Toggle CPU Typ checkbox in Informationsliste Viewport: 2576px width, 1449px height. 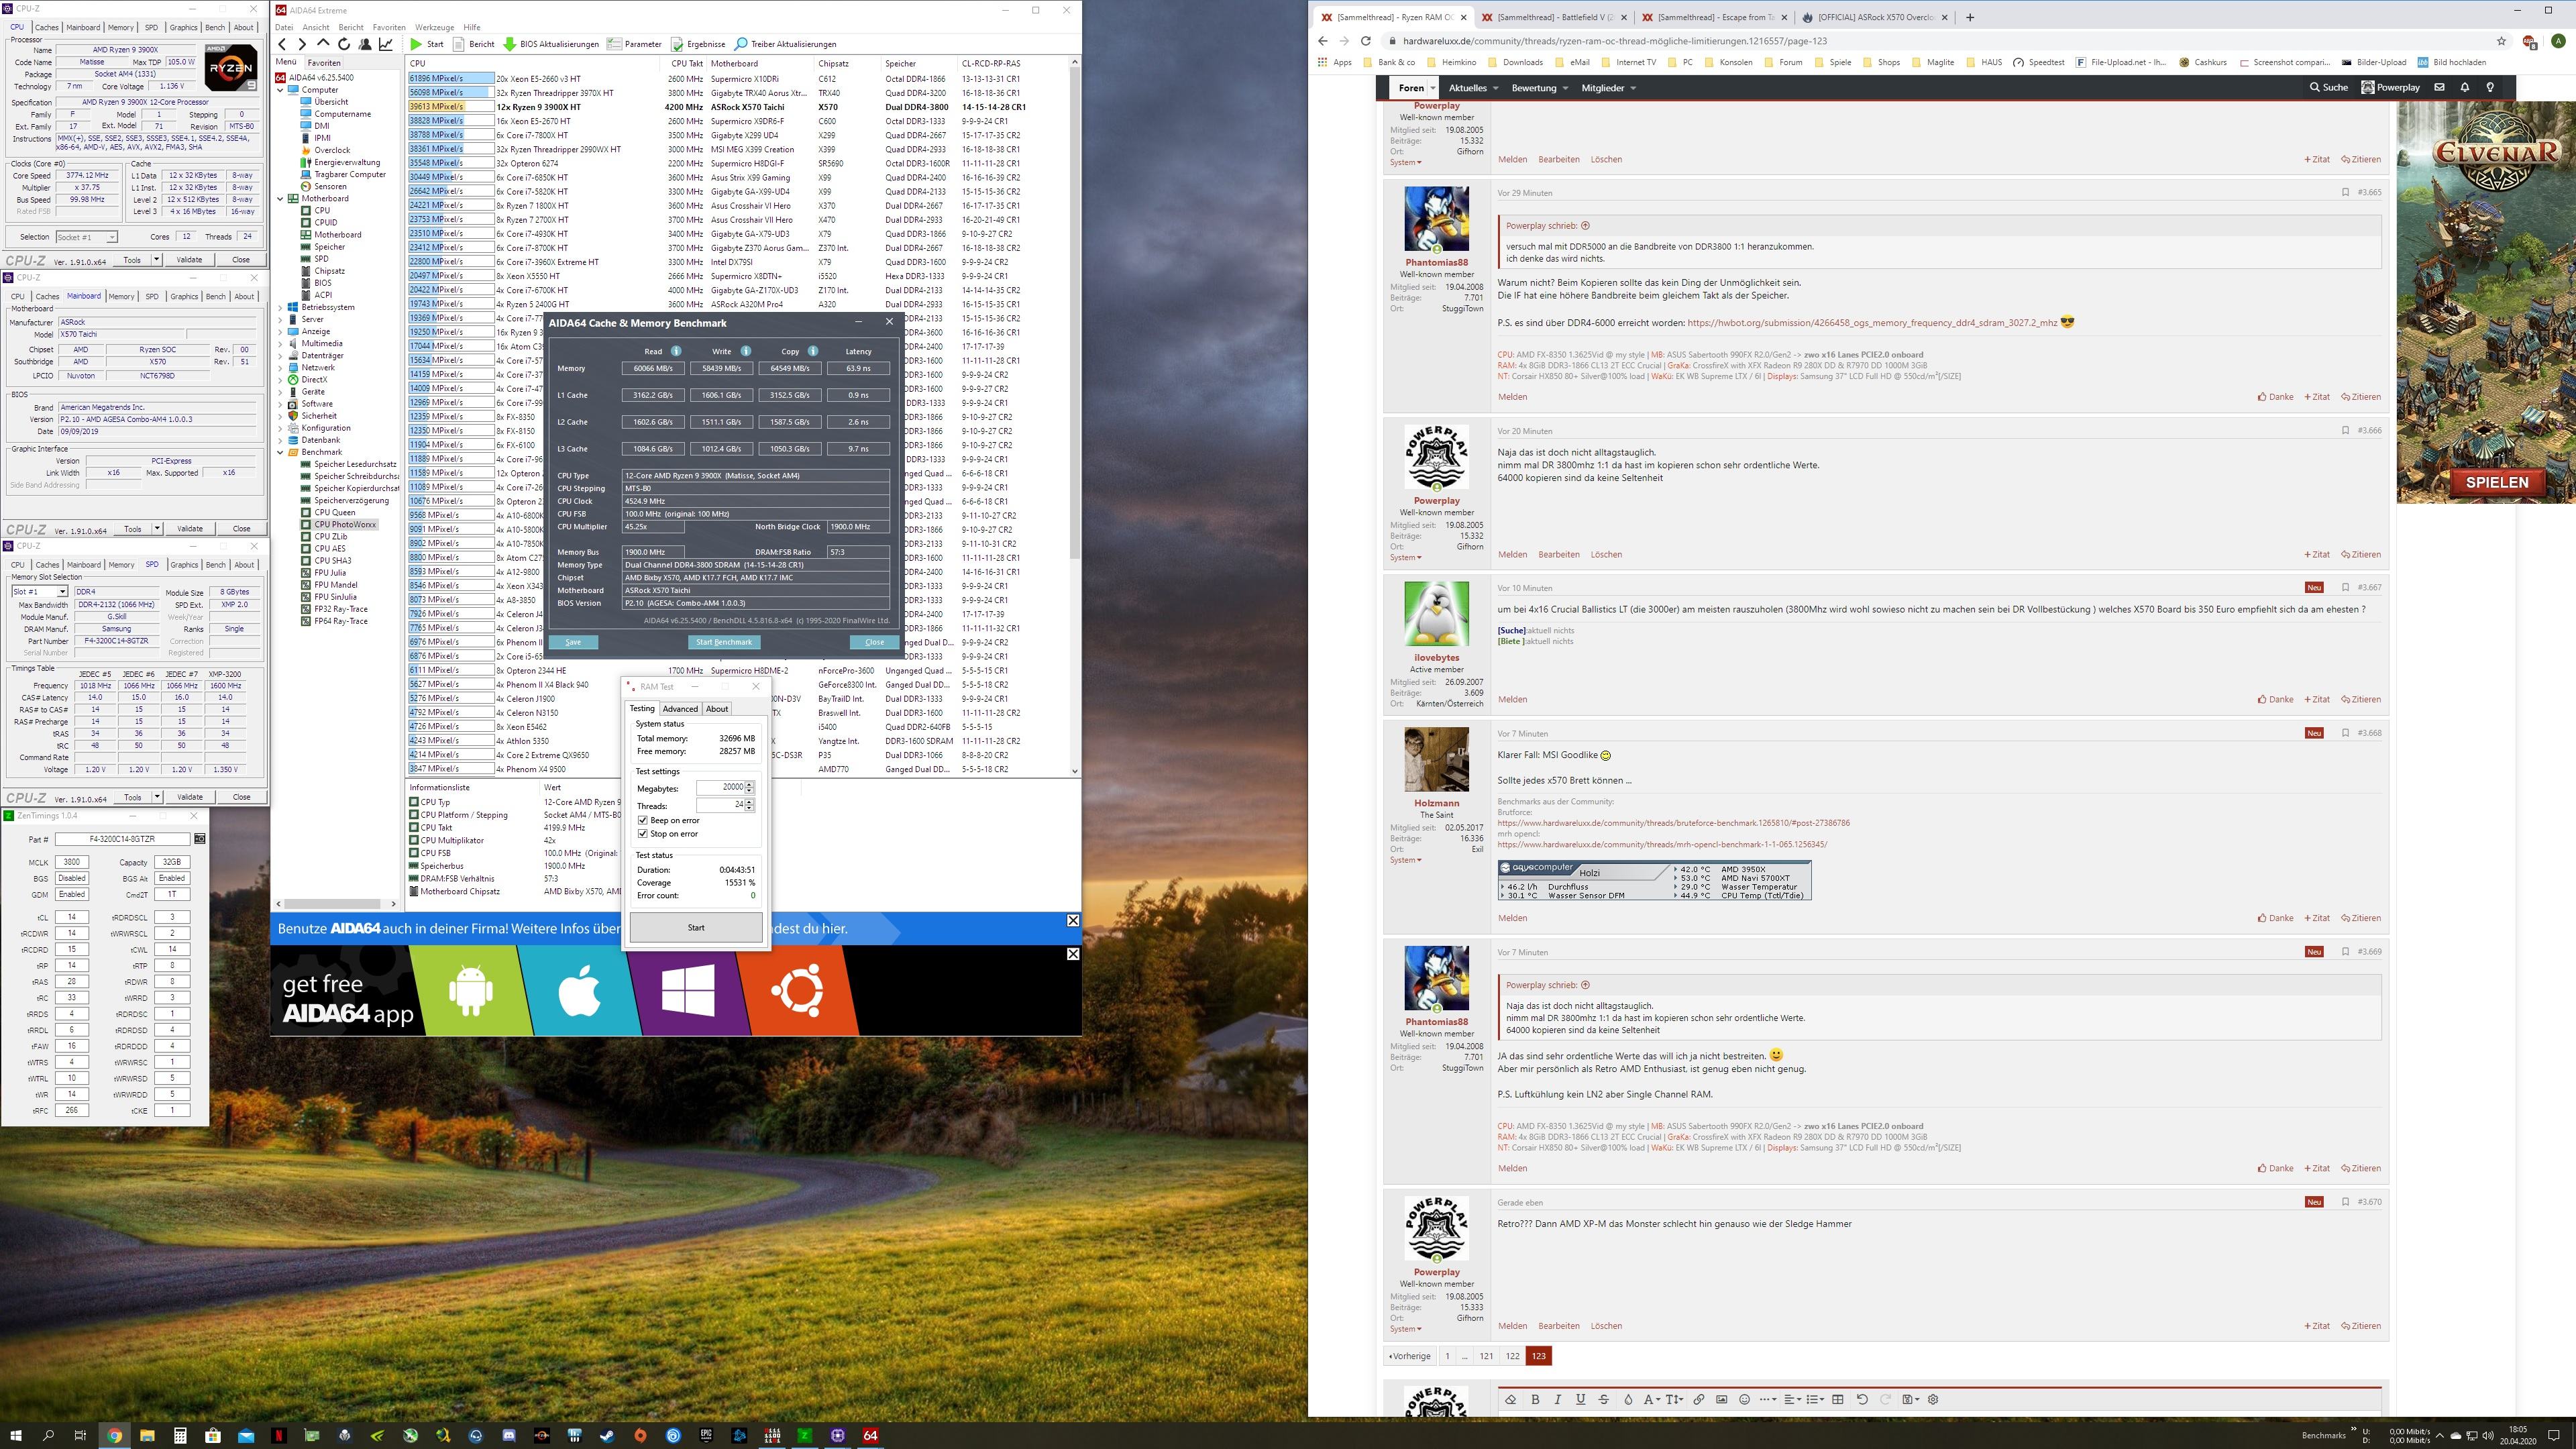coord(414,802)
